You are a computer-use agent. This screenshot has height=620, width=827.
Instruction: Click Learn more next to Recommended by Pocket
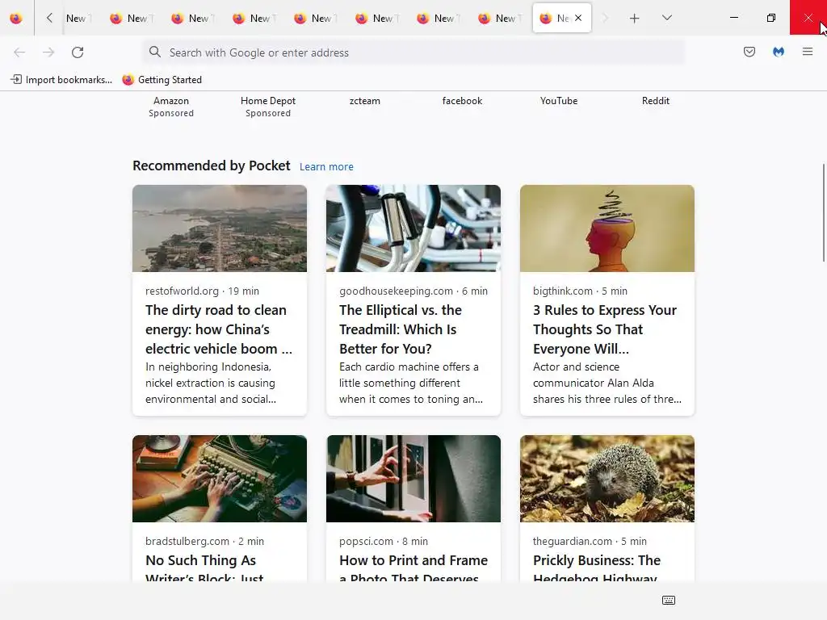(326, 166)
